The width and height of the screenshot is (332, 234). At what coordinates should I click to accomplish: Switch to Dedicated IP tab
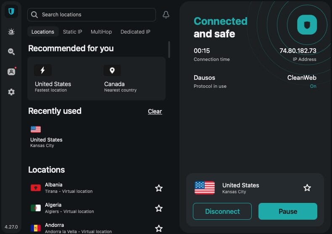135,32
